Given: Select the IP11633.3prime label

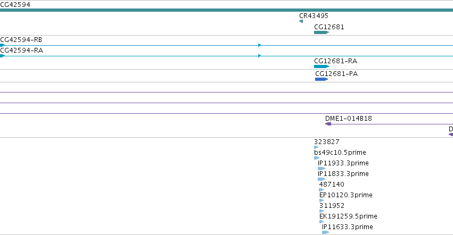Looking at the screenshot, I should (348, 227).
